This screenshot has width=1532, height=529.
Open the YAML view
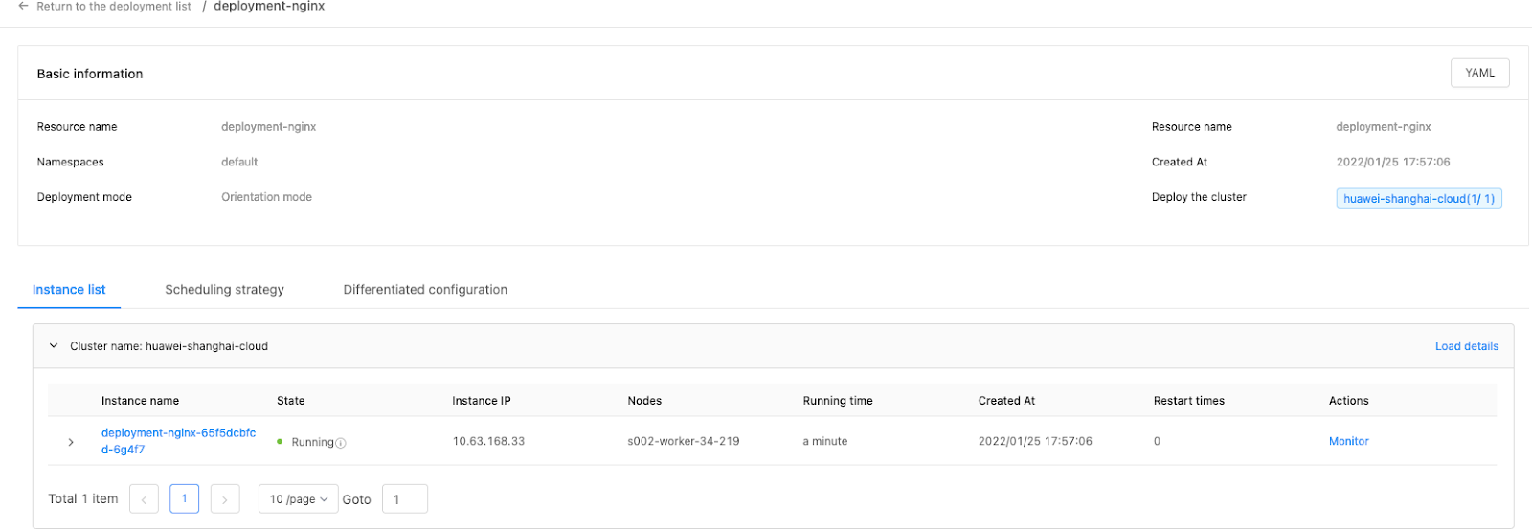1479,73
